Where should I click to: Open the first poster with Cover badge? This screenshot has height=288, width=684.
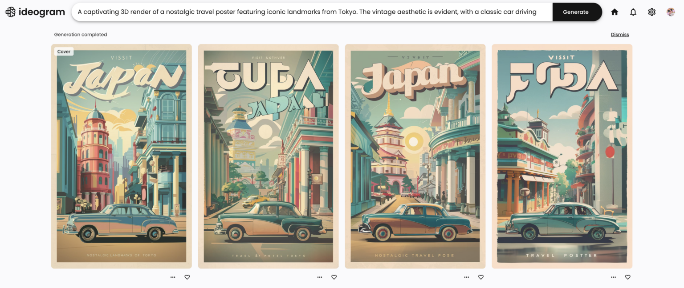pos(122,156)
